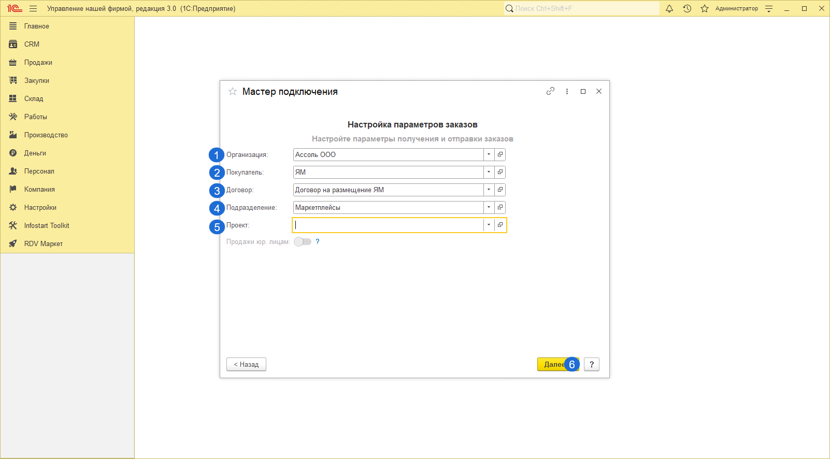
Task: Click into the Договор field
Action: [388, 190]
